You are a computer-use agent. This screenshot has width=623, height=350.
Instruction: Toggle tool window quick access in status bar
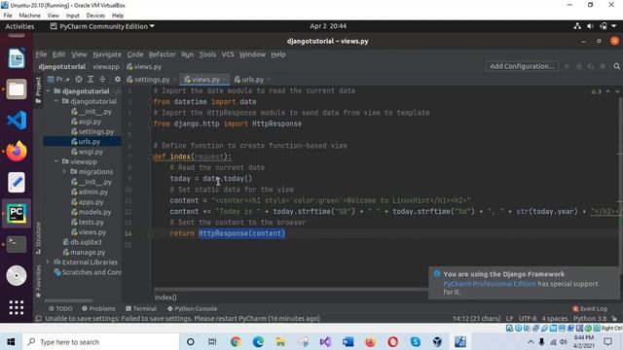[39, 318]
